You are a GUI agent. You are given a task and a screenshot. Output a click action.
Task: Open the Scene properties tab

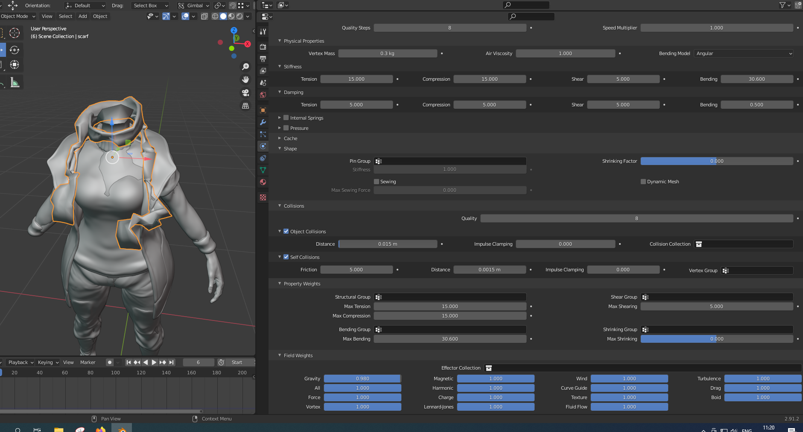point(263,82)
